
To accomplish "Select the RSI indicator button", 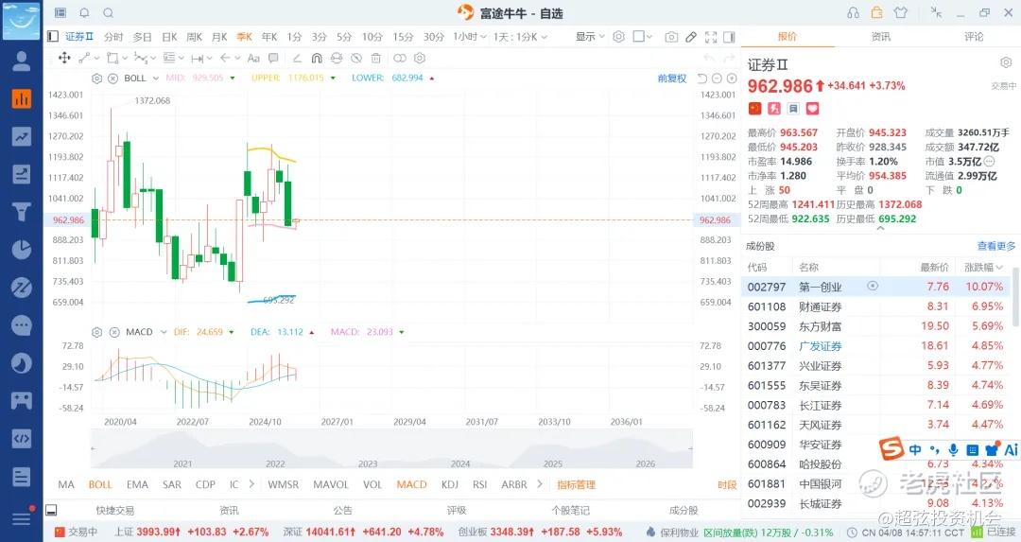I will [480, 484].
